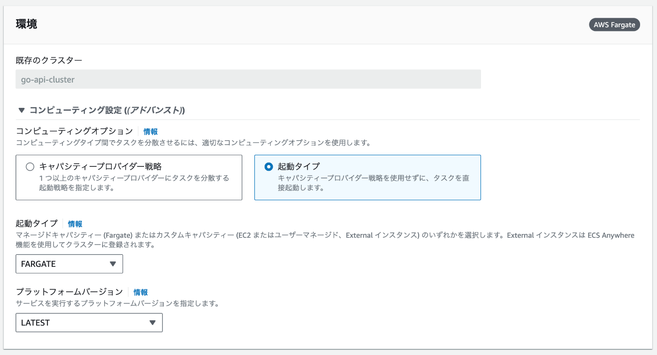This screenshot has height=355, width=657.
Task: Click the arrow icon in FARGATE selector
Action: click(x=113, y=264)
